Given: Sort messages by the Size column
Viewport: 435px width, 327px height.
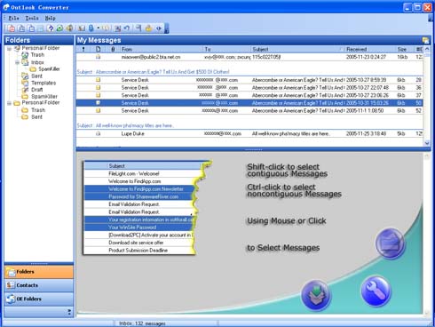Looking at the screenshot, I should pyautogui.click(x=404, y=49).
